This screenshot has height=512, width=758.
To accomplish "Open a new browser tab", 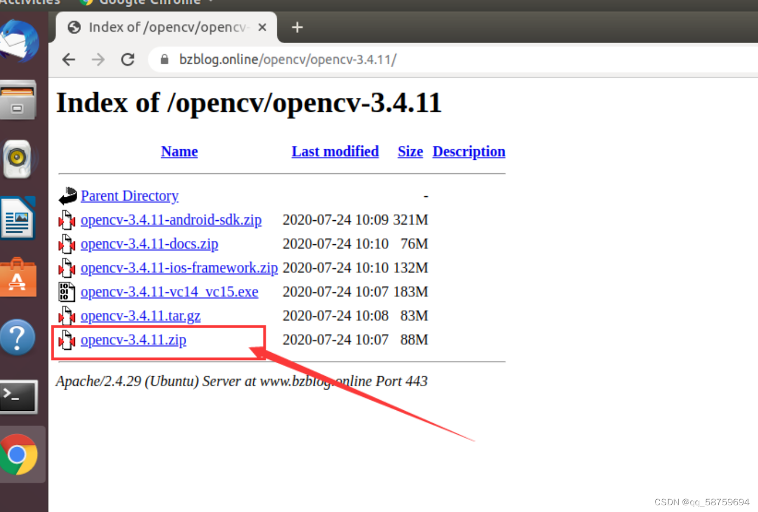I will [297, 27].
